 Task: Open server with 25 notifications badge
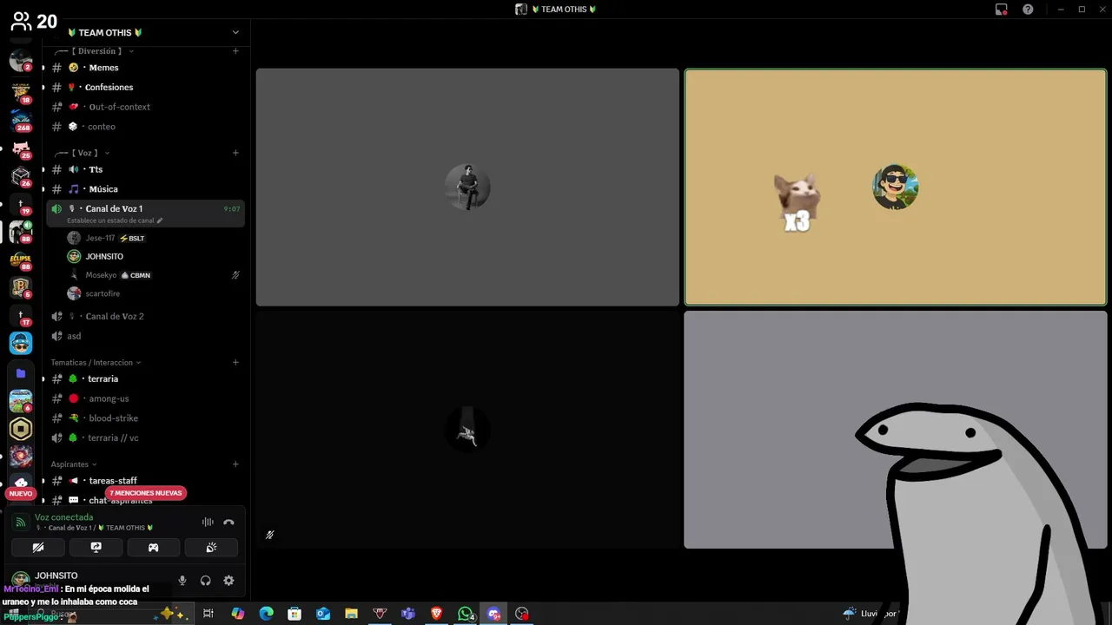21,148
